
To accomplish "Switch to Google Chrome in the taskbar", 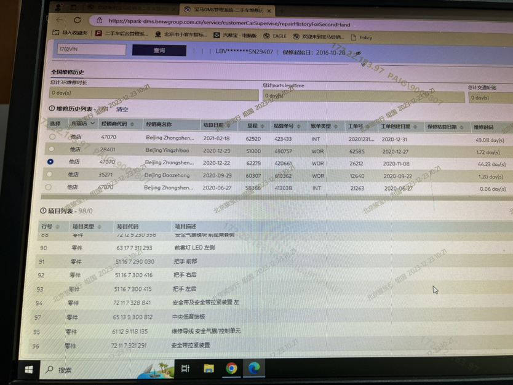I will (231, 368).
